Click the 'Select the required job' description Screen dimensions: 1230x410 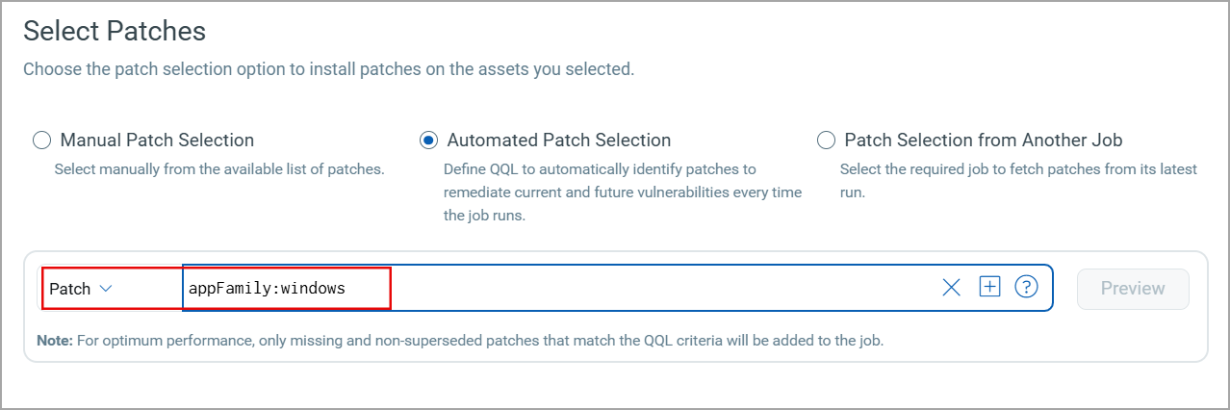(x=1017, y=169)
